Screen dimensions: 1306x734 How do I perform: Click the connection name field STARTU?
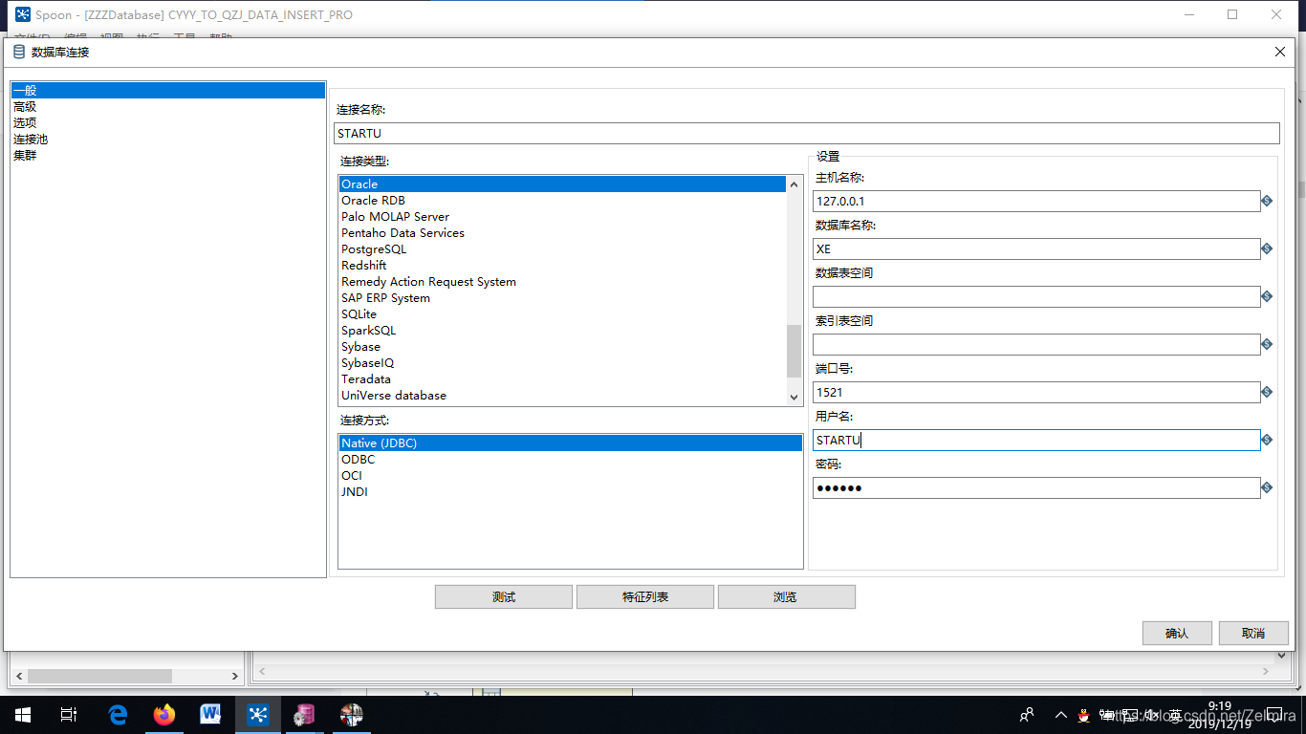807,134
